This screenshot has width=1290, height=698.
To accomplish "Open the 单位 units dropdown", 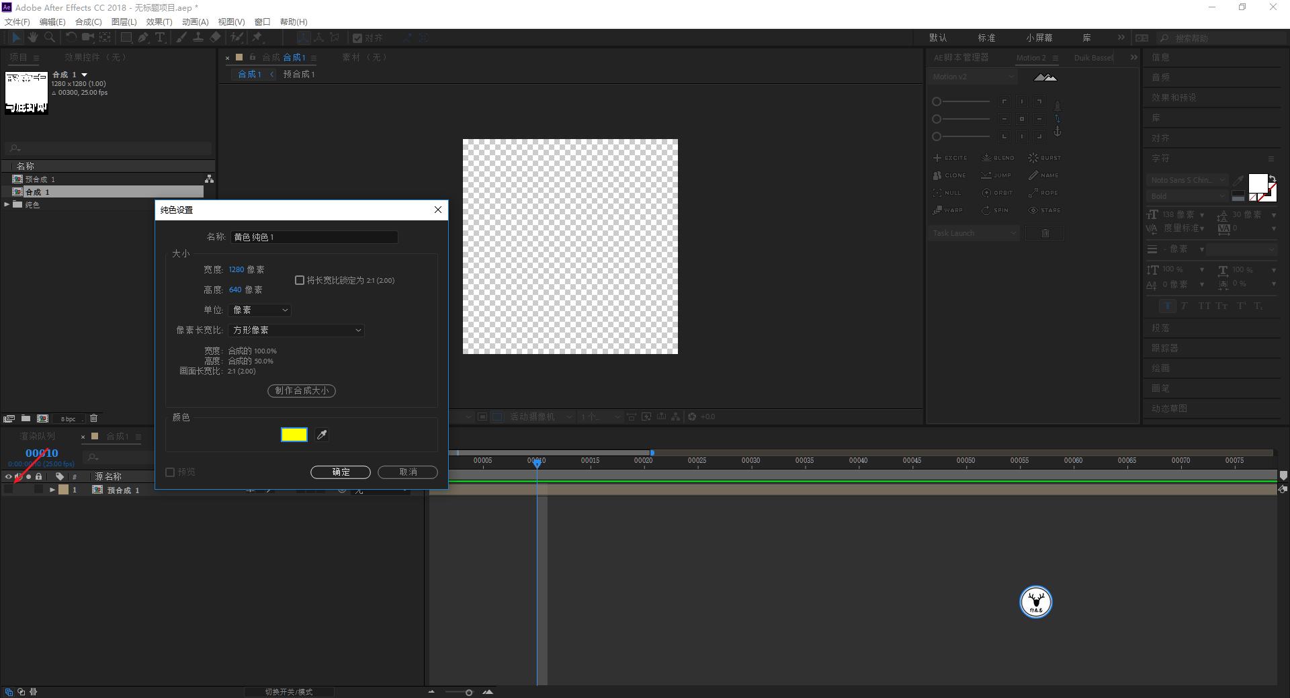I will (x=259, y=310).
